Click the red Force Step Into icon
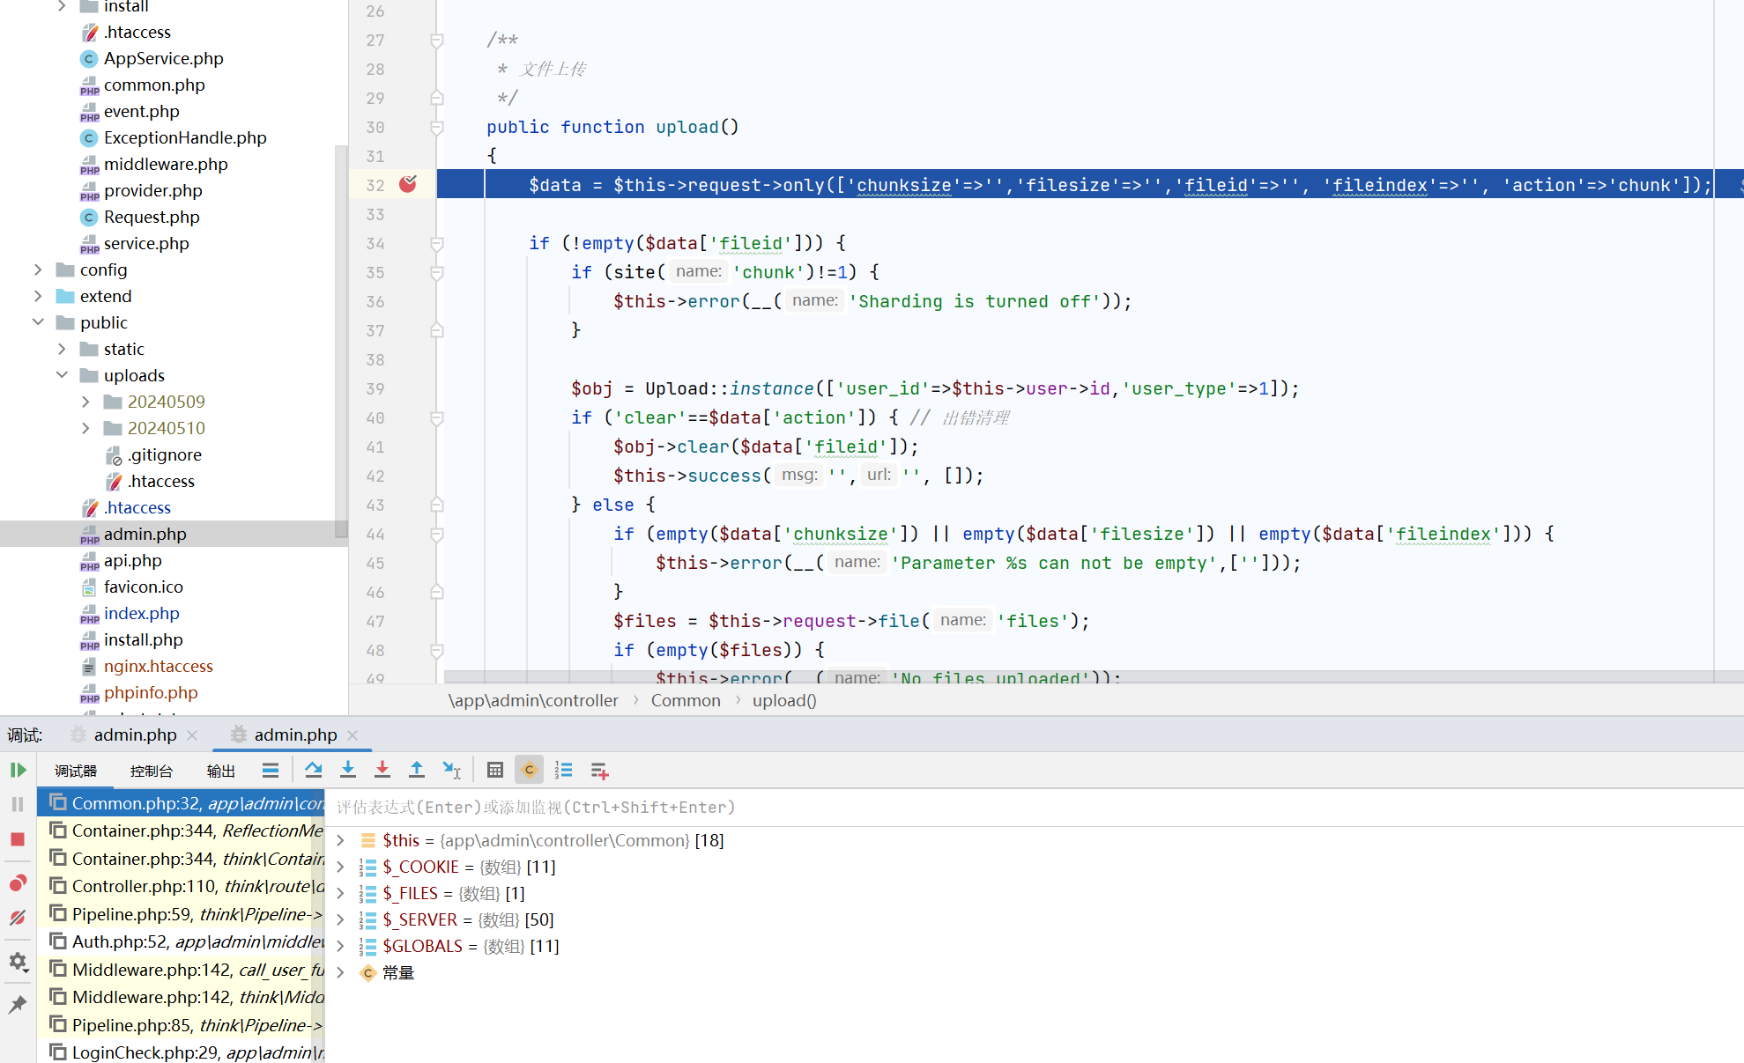1744x1063 pixels. [382, 771]
